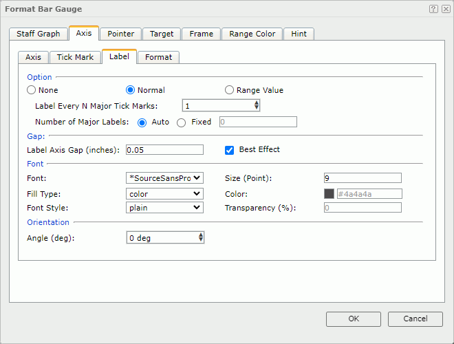Go to the Hint tab
The width and height of the screenshot is (454, 344).
(x=299, y=34)
